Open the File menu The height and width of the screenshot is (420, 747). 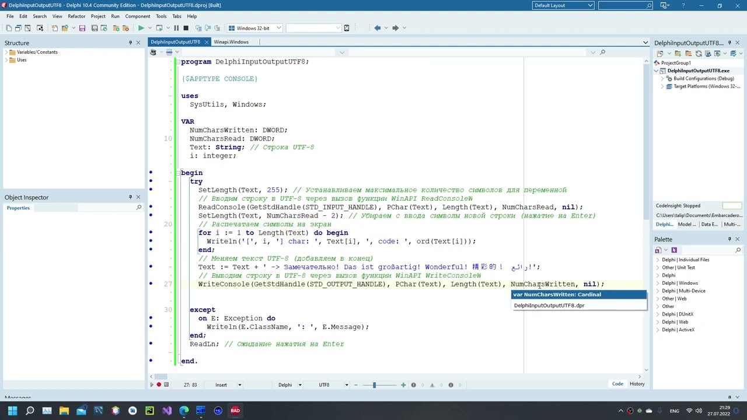10,16
